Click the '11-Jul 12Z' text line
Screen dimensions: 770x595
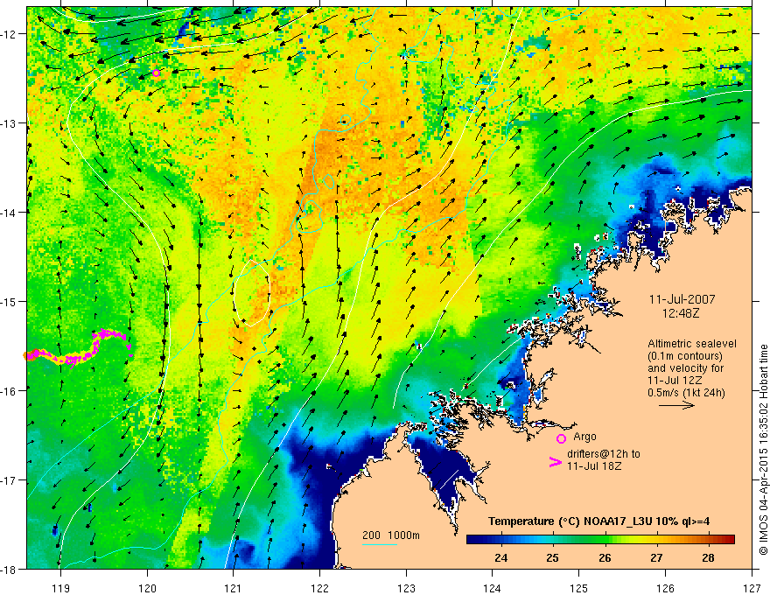[675, 381]
